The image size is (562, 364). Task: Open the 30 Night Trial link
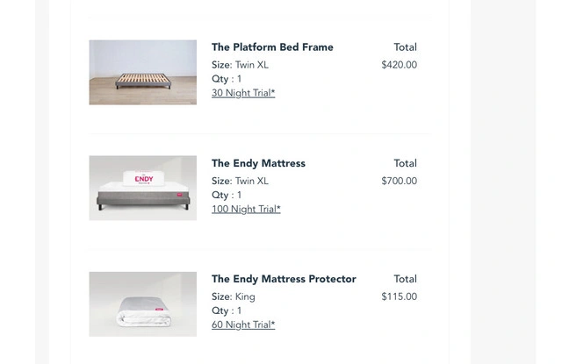click(243, 93)
